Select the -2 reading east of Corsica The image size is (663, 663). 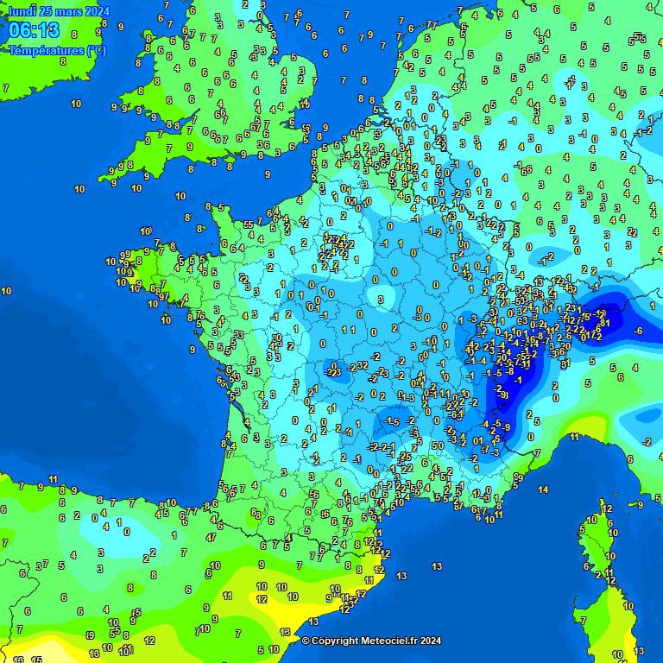(647, 441)
